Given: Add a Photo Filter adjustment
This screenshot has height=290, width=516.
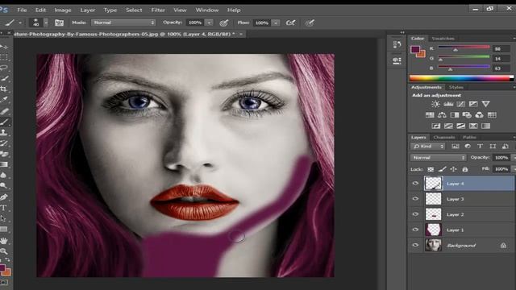Looking at the screenshot, I should click(x=467, y=115).
